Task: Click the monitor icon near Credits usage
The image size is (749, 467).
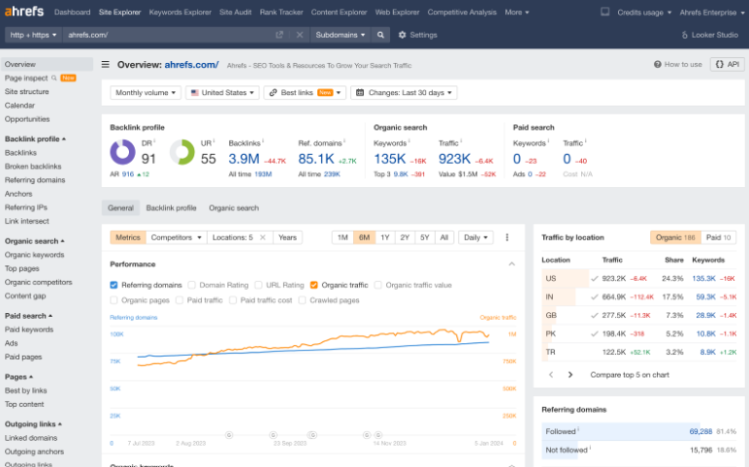Action: point(604,12)
